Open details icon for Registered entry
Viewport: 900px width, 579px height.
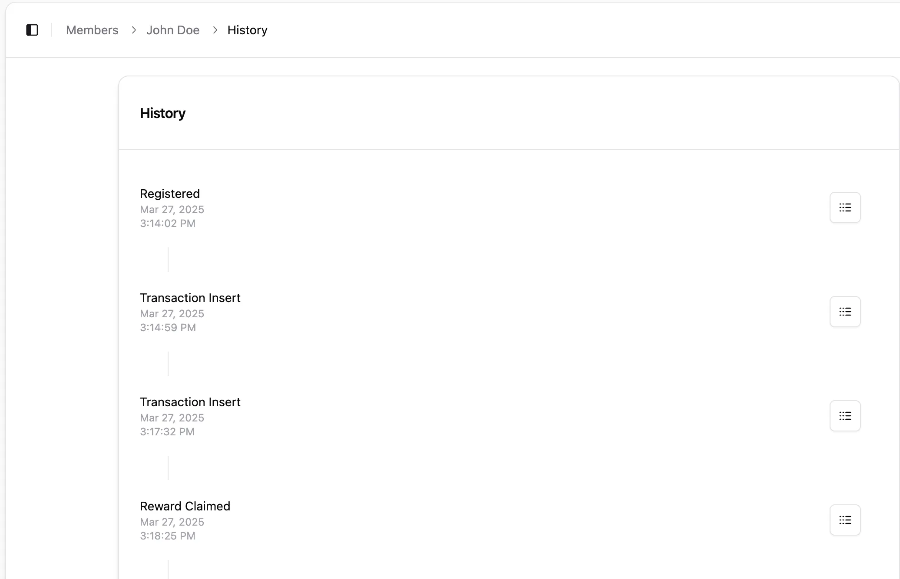pyautogui.click(x=845, y=207)
